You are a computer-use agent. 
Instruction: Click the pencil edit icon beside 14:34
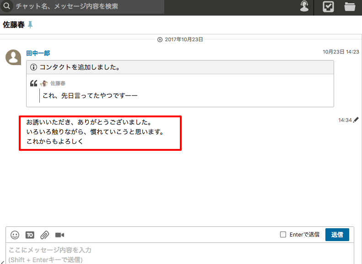point(356,120)
